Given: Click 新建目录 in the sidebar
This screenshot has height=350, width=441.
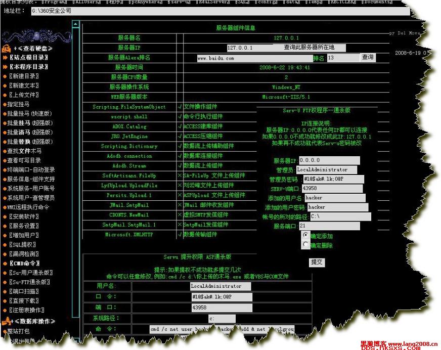Looking at the screenshot, I should [x=24, y=76].
